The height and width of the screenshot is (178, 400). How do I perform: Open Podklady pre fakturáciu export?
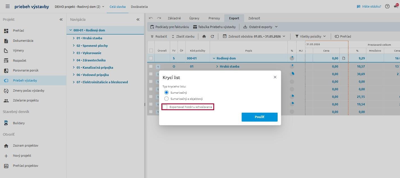click(170, 27)
